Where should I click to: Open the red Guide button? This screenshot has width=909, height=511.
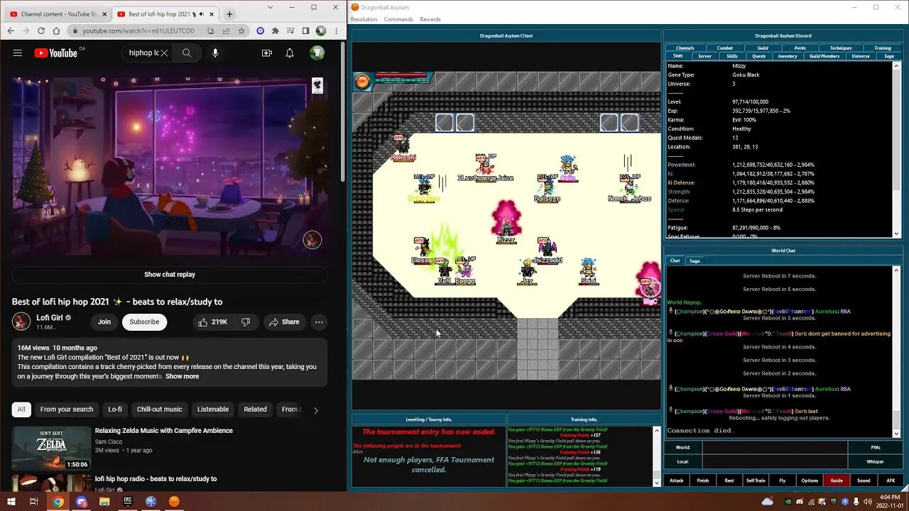click(x=837, y=480)
